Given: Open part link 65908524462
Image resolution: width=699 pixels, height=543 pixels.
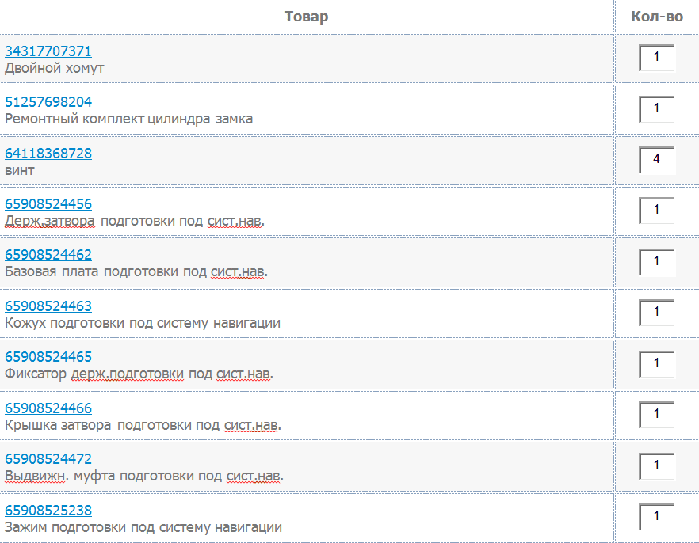Looking at the screenshot, I should click(x=48, y=255).
